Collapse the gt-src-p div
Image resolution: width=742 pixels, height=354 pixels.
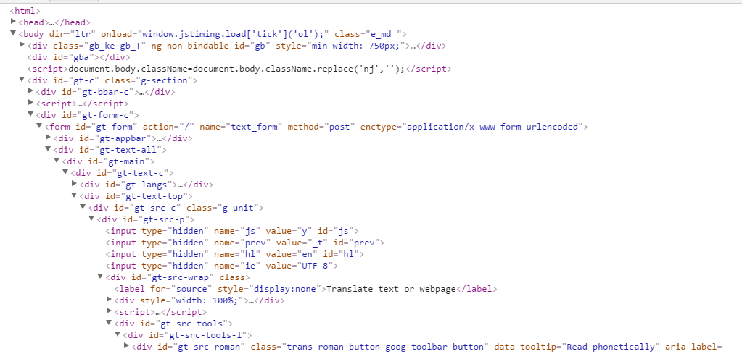pyautogui.click(x=92, y=219)
